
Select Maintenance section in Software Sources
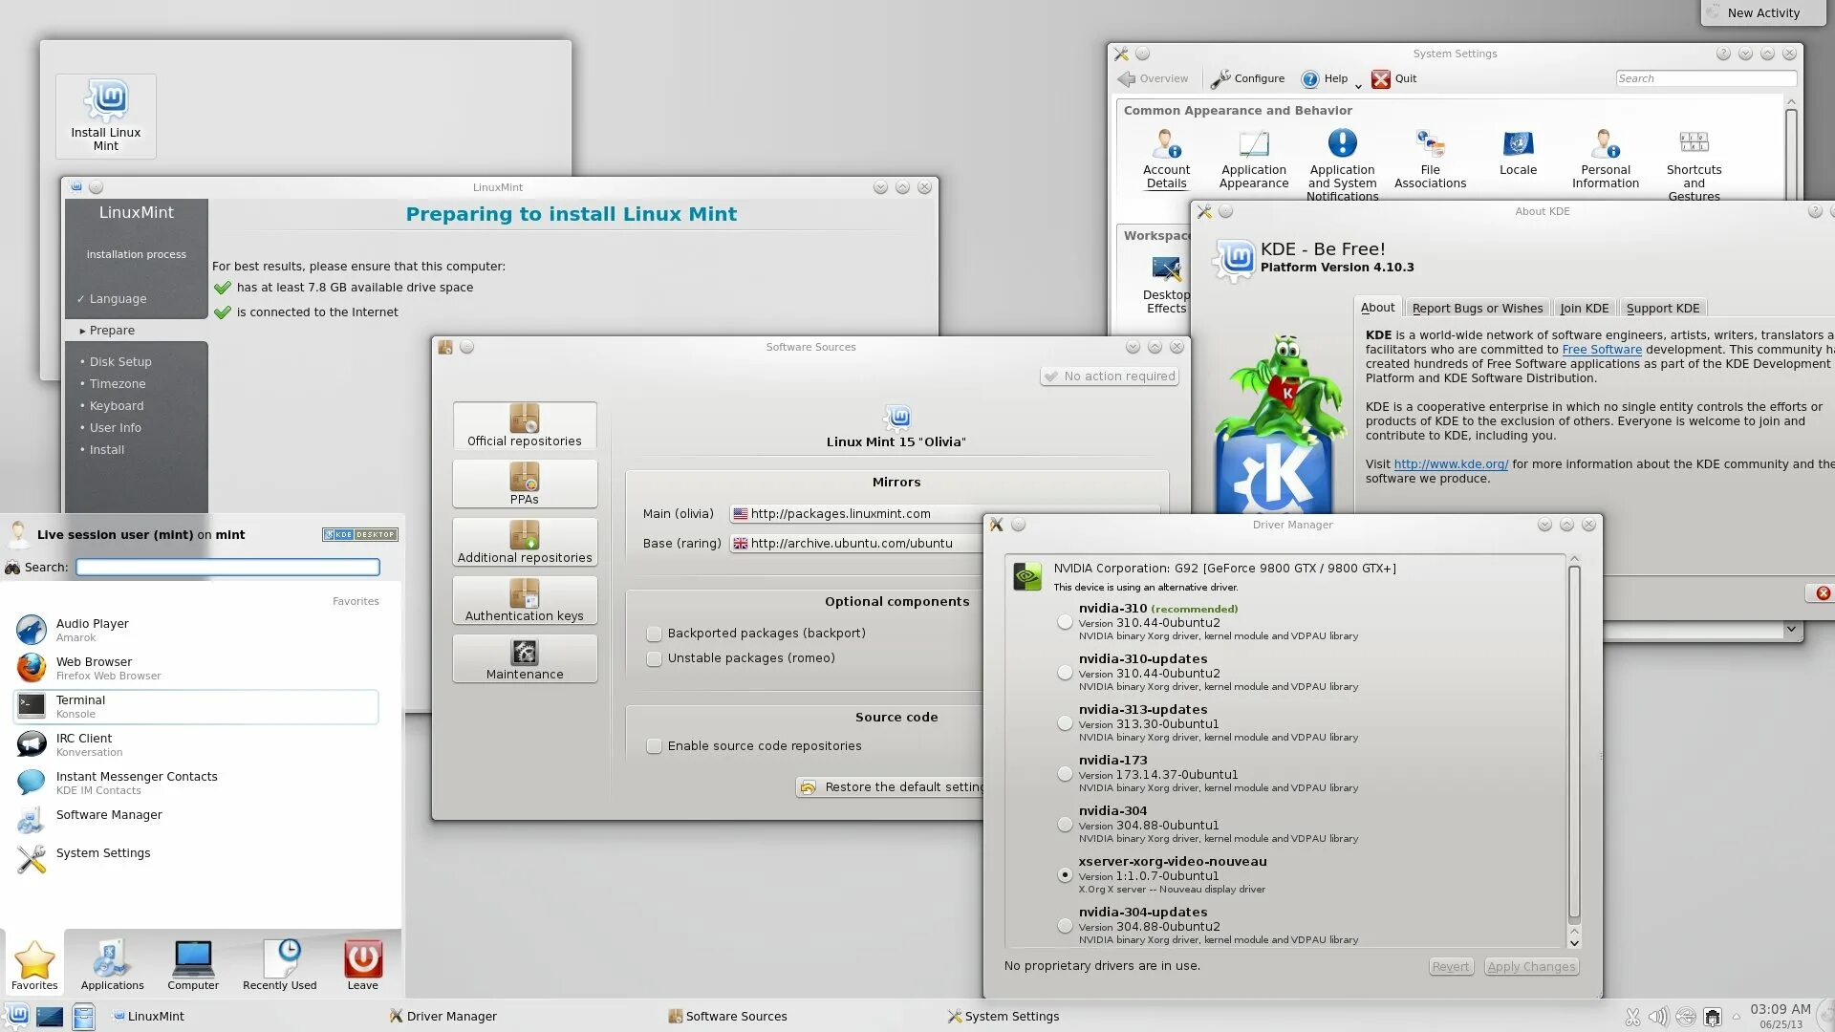(x=525, y=659)
